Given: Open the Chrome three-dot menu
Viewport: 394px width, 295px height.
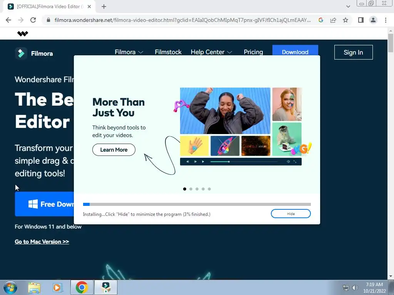Looking at the screenshot, I should [386, 20].
